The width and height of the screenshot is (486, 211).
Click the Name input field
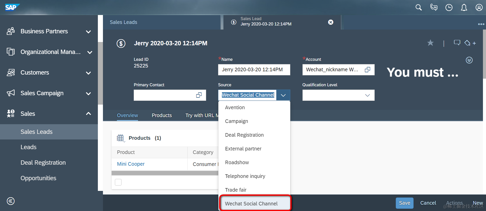pos(254,70)
